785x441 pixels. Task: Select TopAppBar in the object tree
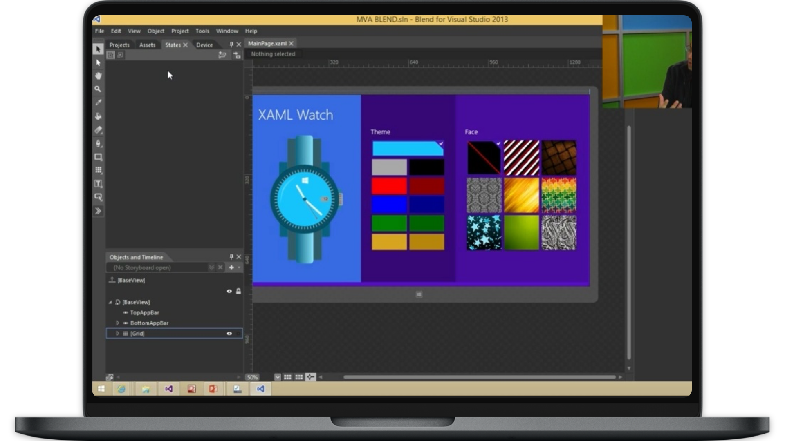(x=145, y=313)
